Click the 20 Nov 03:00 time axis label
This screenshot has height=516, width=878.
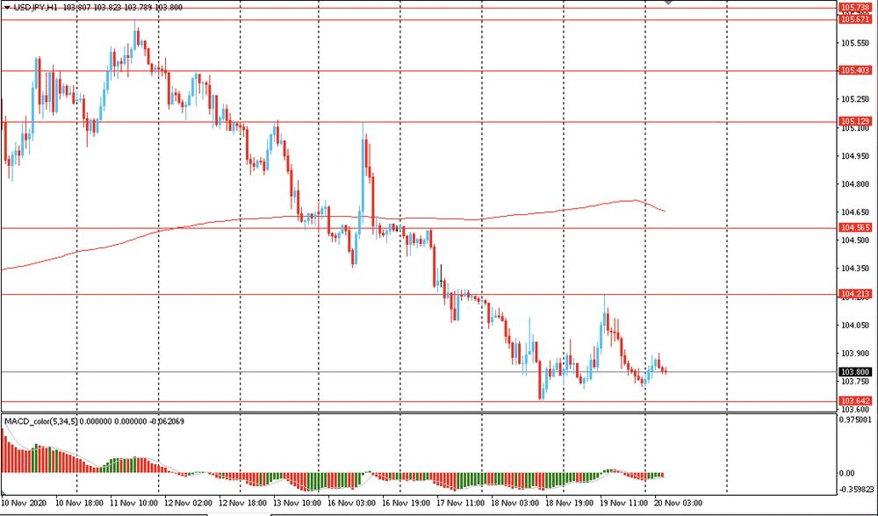click(676, 503)
